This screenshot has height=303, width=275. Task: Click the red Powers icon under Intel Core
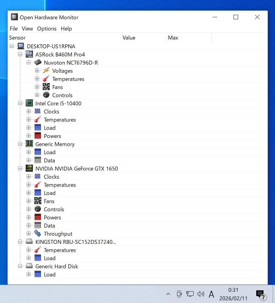[x=38, y=136]
